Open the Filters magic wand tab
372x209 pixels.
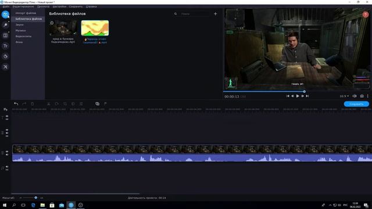pos(5,25)
